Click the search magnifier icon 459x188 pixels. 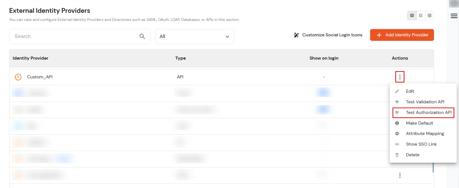click(x=142, y=36)
